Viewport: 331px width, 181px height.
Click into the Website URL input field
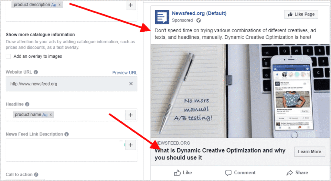(65, 84)
